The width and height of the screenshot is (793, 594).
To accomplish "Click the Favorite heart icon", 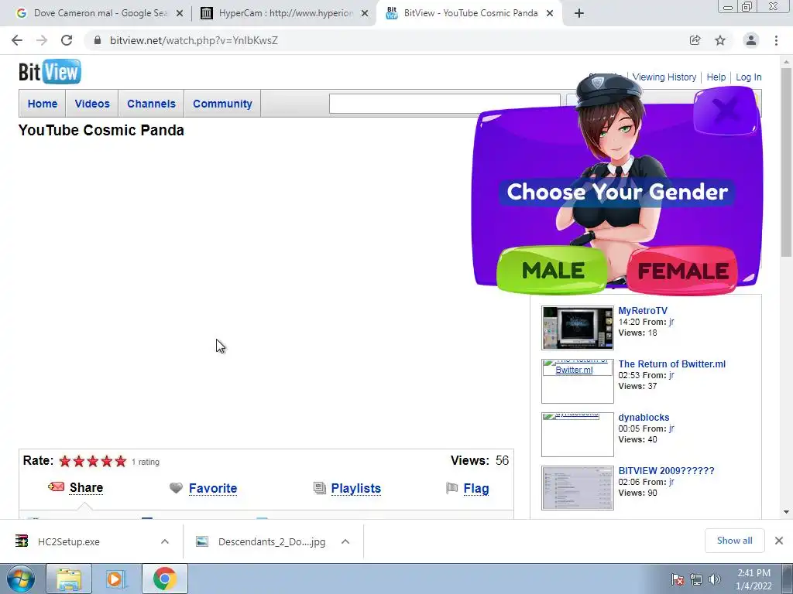I will [x=176, y=488].
